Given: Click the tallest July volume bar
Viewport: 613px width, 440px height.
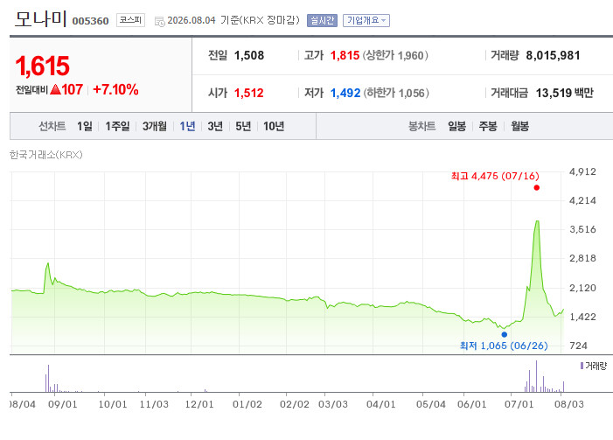Looking at the screenshot, I should coord(536,376).
